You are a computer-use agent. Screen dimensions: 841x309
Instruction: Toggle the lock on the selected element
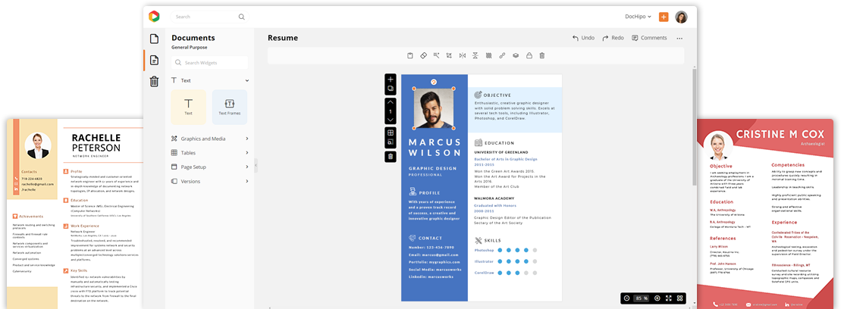[529, 55]
